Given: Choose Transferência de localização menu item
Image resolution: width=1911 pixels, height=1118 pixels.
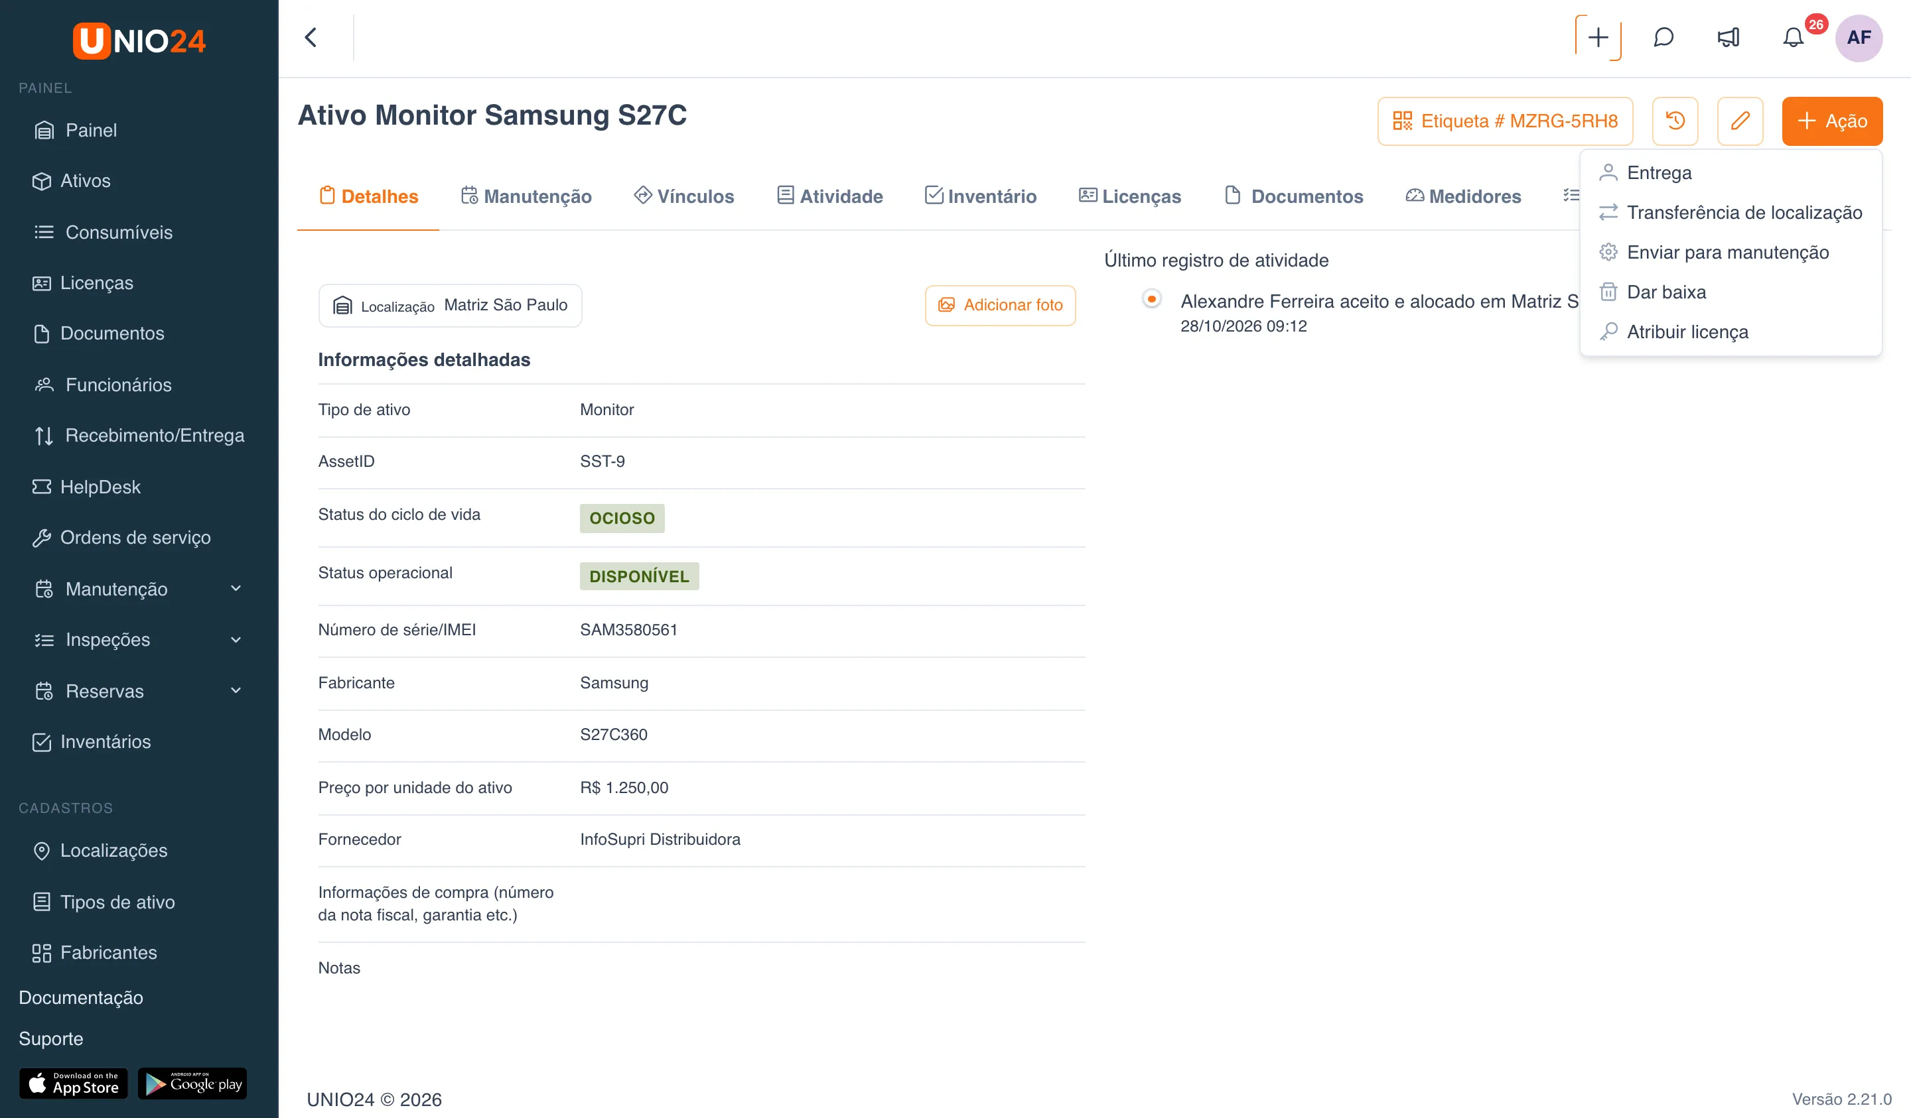Looking at the screenshot, I should [1731, 212].
